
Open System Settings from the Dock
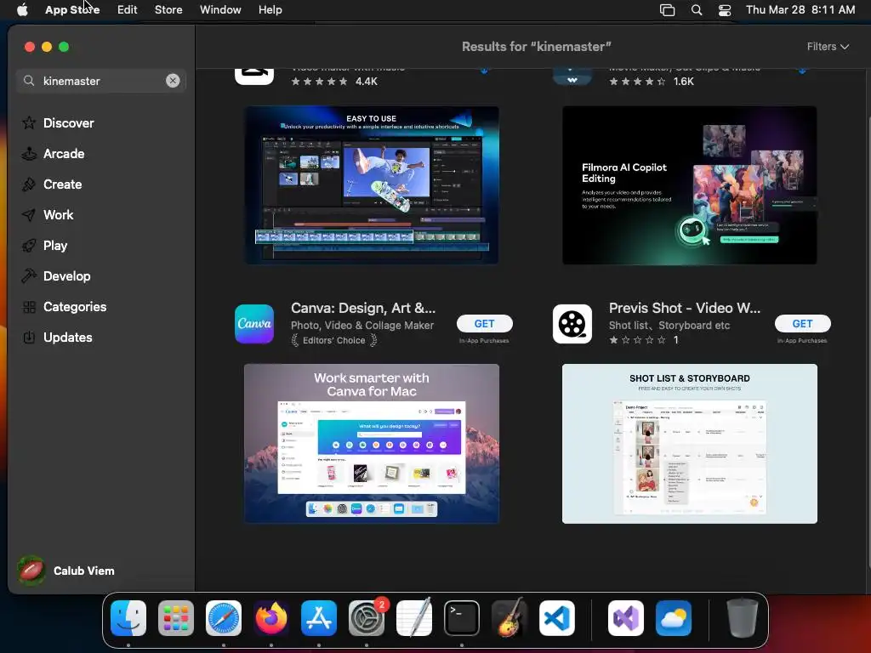click(367, 618)
